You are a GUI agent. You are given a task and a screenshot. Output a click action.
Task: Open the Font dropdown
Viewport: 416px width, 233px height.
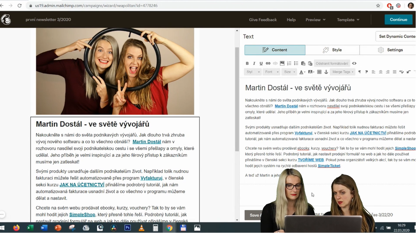coord(272,72)
